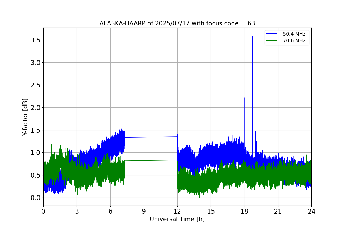The image size is (346, 231).
Task: Click the 3.0 y-axis tick label
Action: 35,62
